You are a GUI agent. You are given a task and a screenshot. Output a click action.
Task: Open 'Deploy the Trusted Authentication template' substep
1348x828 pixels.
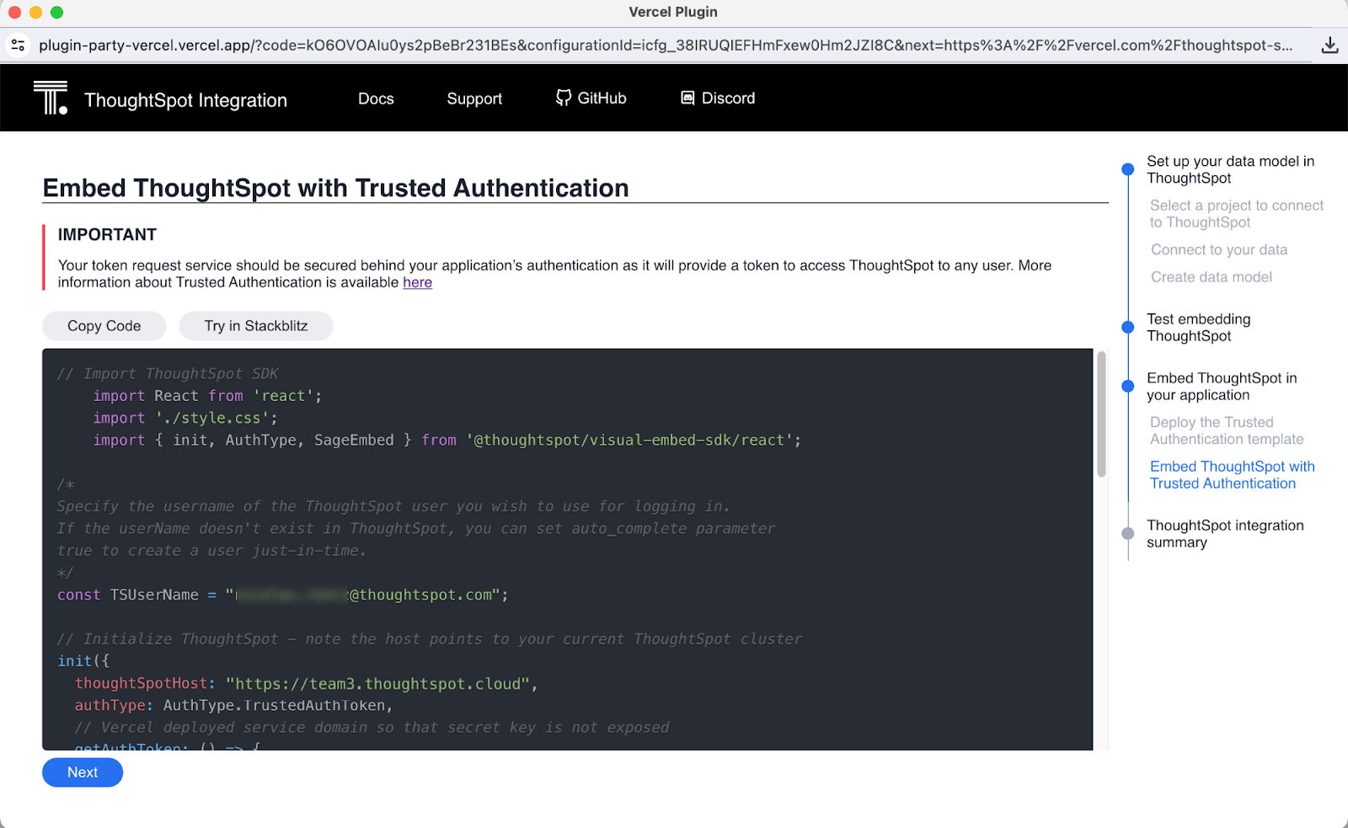1226,430
